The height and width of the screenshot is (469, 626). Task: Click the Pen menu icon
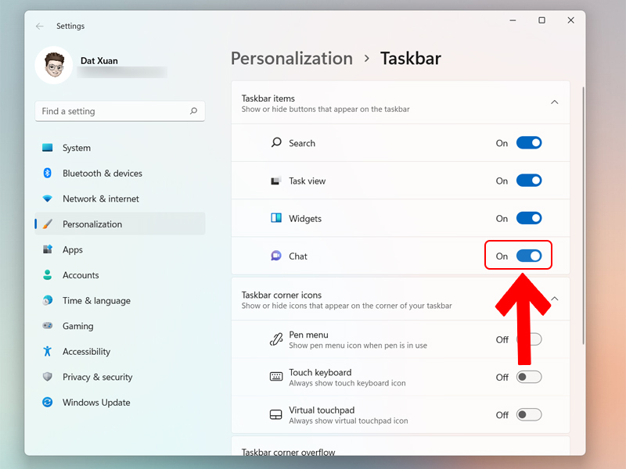276,339
